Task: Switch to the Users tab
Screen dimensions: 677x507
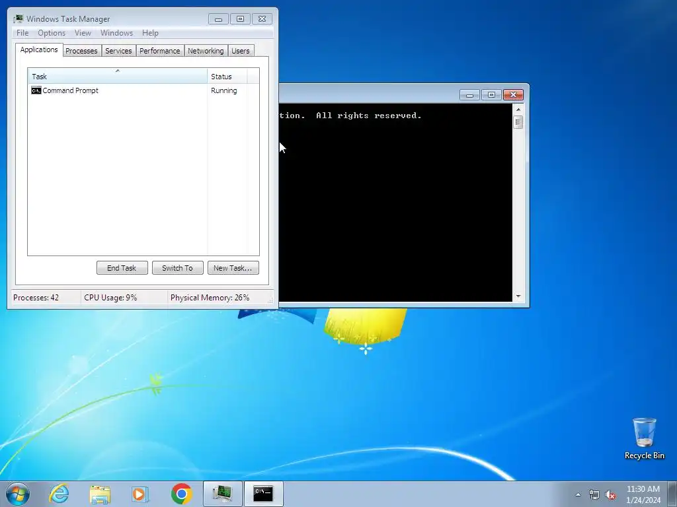Action: coord(241,51)
